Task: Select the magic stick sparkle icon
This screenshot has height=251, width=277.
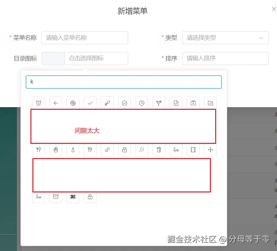Action: (141, 150)
